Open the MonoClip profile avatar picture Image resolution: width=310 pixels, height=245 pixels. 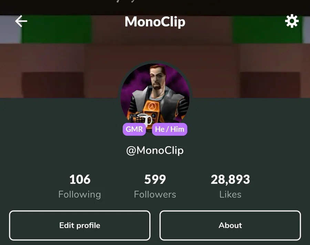(155, 95)
